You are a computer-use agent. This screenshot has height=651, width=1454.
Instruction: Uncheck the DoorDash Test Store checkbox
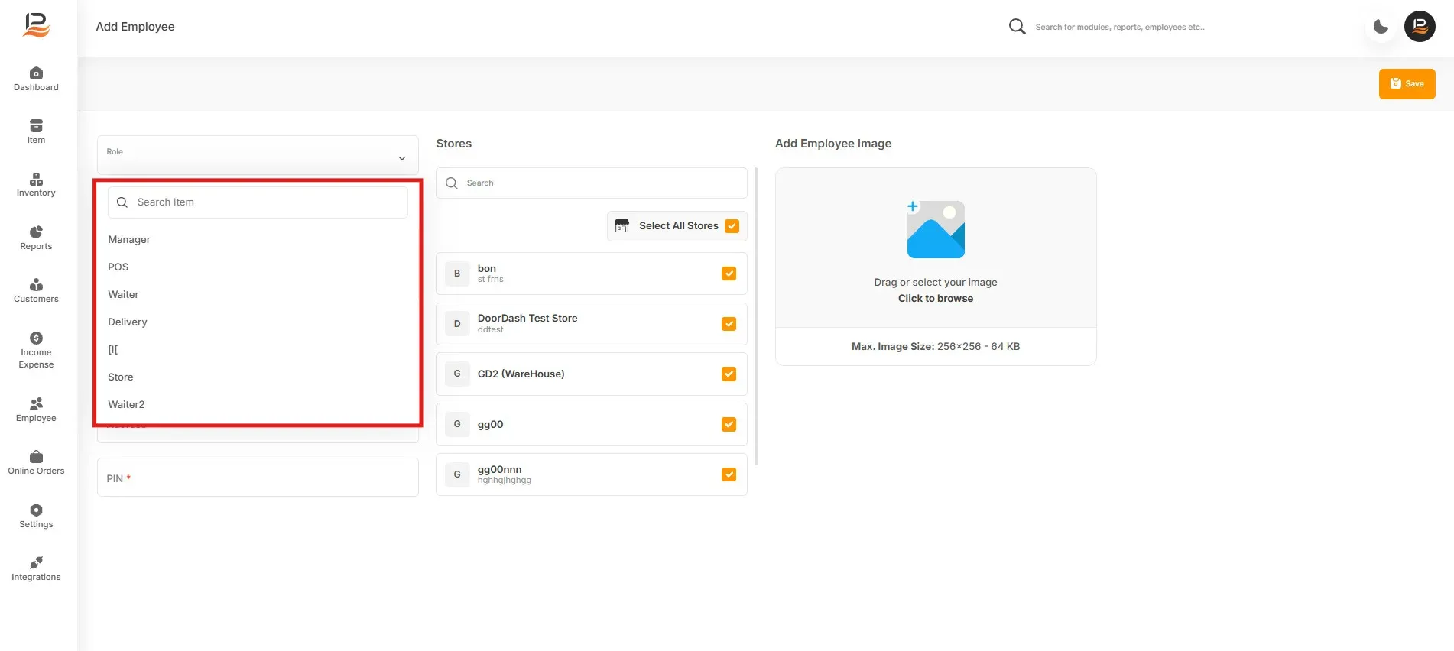point(729,324)
